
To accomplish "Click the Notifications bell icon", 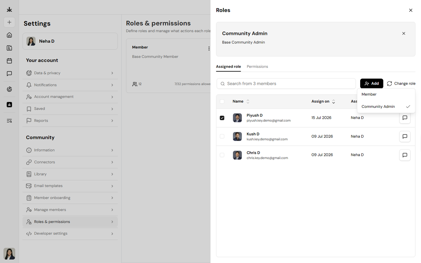I will [29, 85].
